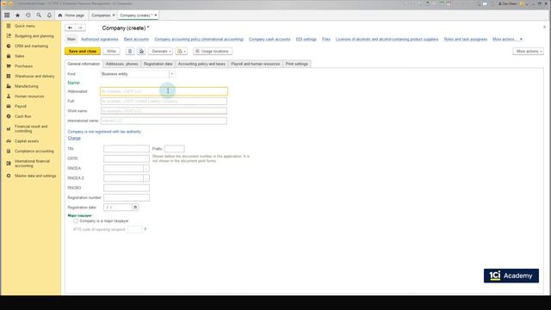This screenshot has width=551, height=310.
Task: Focus the International name input field
Action: (x=164, y=121)
